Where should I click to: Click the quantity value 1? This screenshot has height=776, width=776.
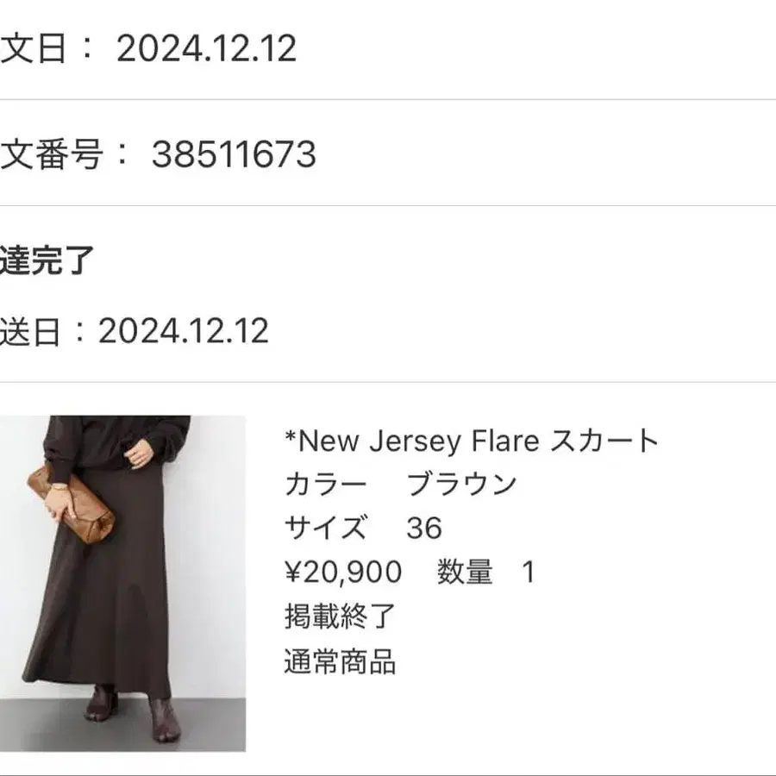tap(529, 572)
